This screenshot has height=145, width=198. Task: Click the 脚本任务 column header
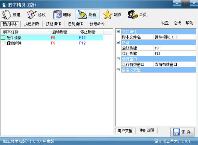coord(25,32)
